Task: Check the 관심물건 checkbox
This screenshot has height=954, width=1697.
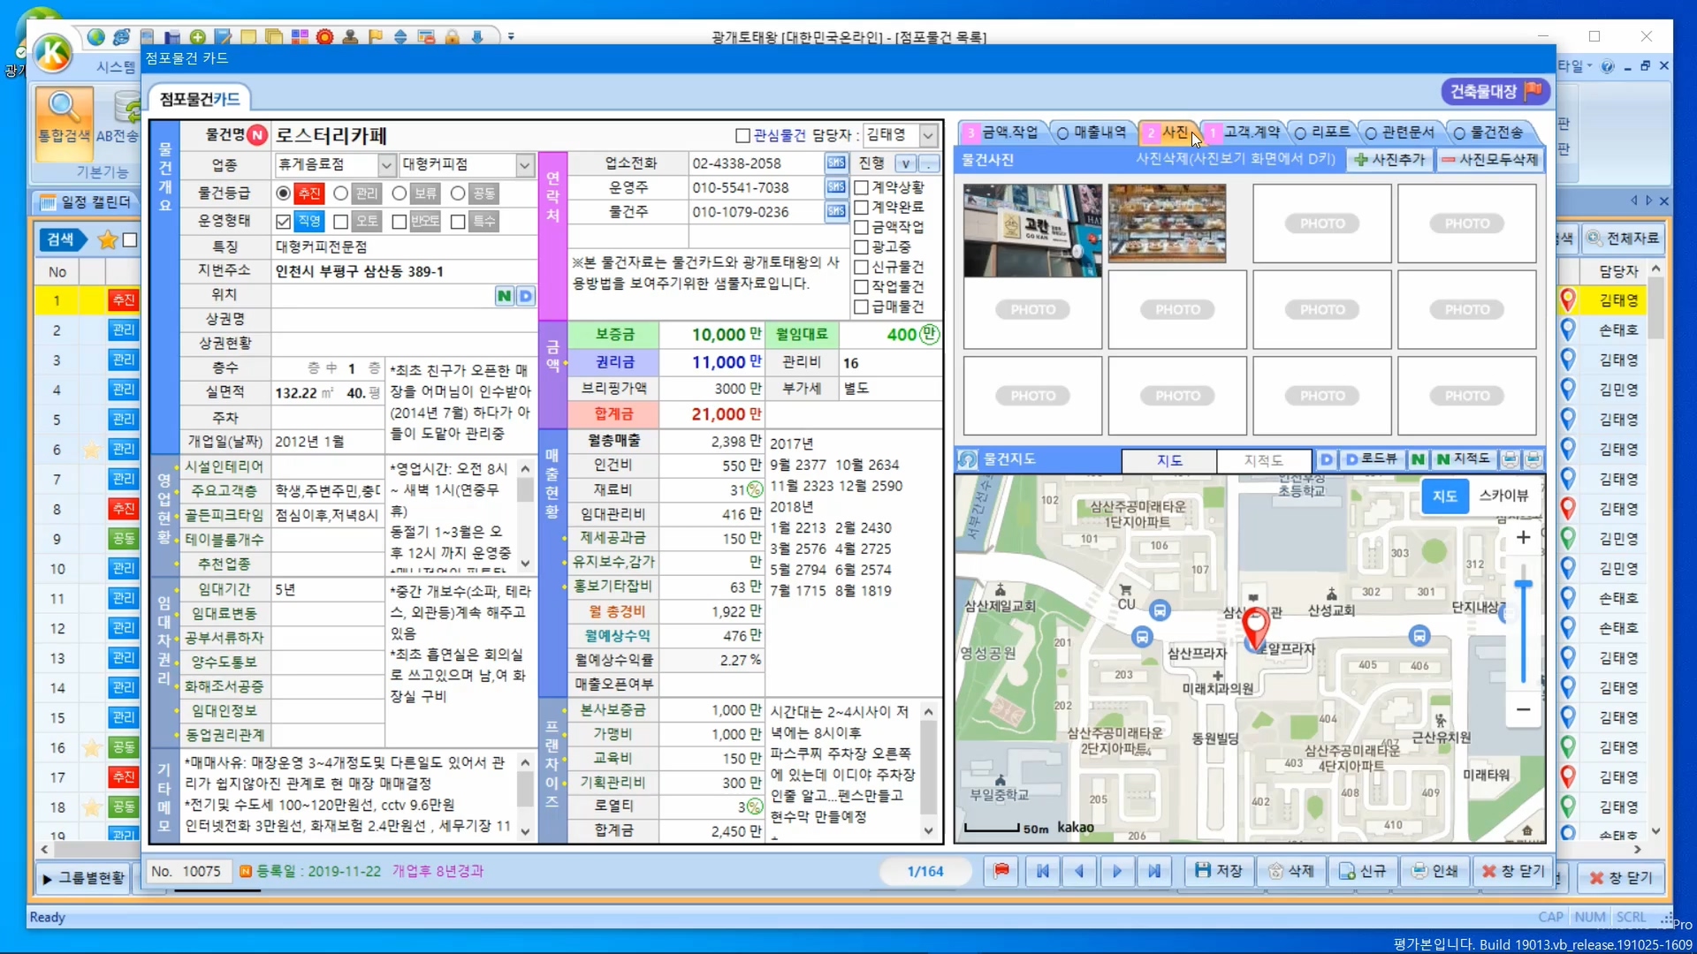Action: click(x=743, y=135)
